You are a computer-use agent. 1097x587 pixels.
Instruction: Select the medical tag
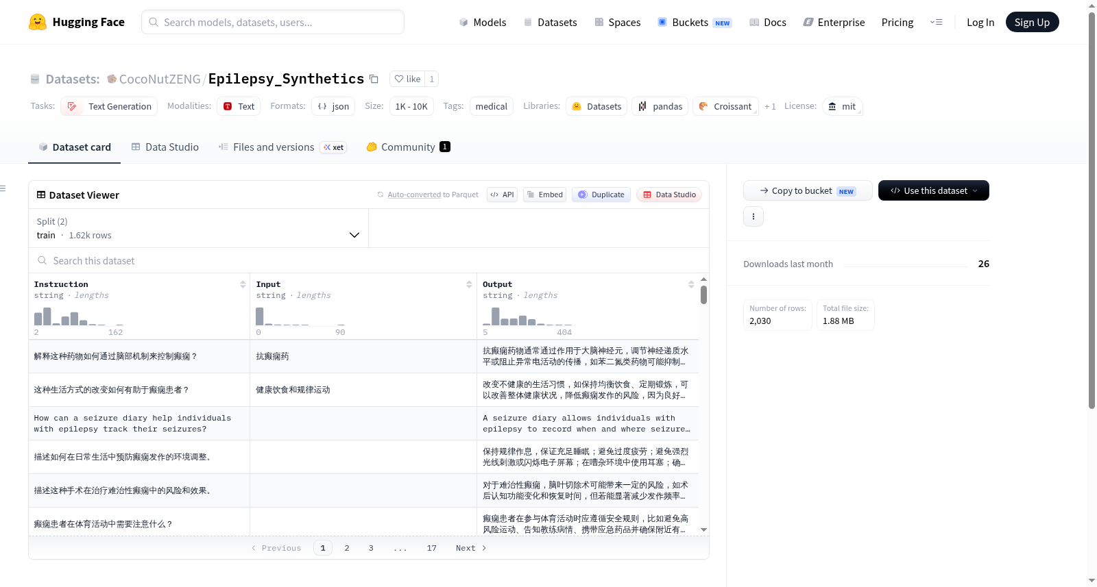point(492,106)
